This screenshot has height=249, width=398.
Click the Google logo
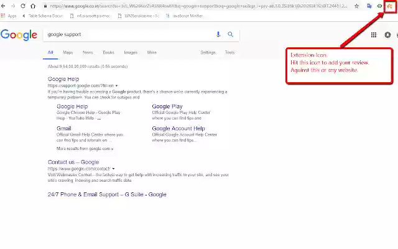tap(19, 35)
